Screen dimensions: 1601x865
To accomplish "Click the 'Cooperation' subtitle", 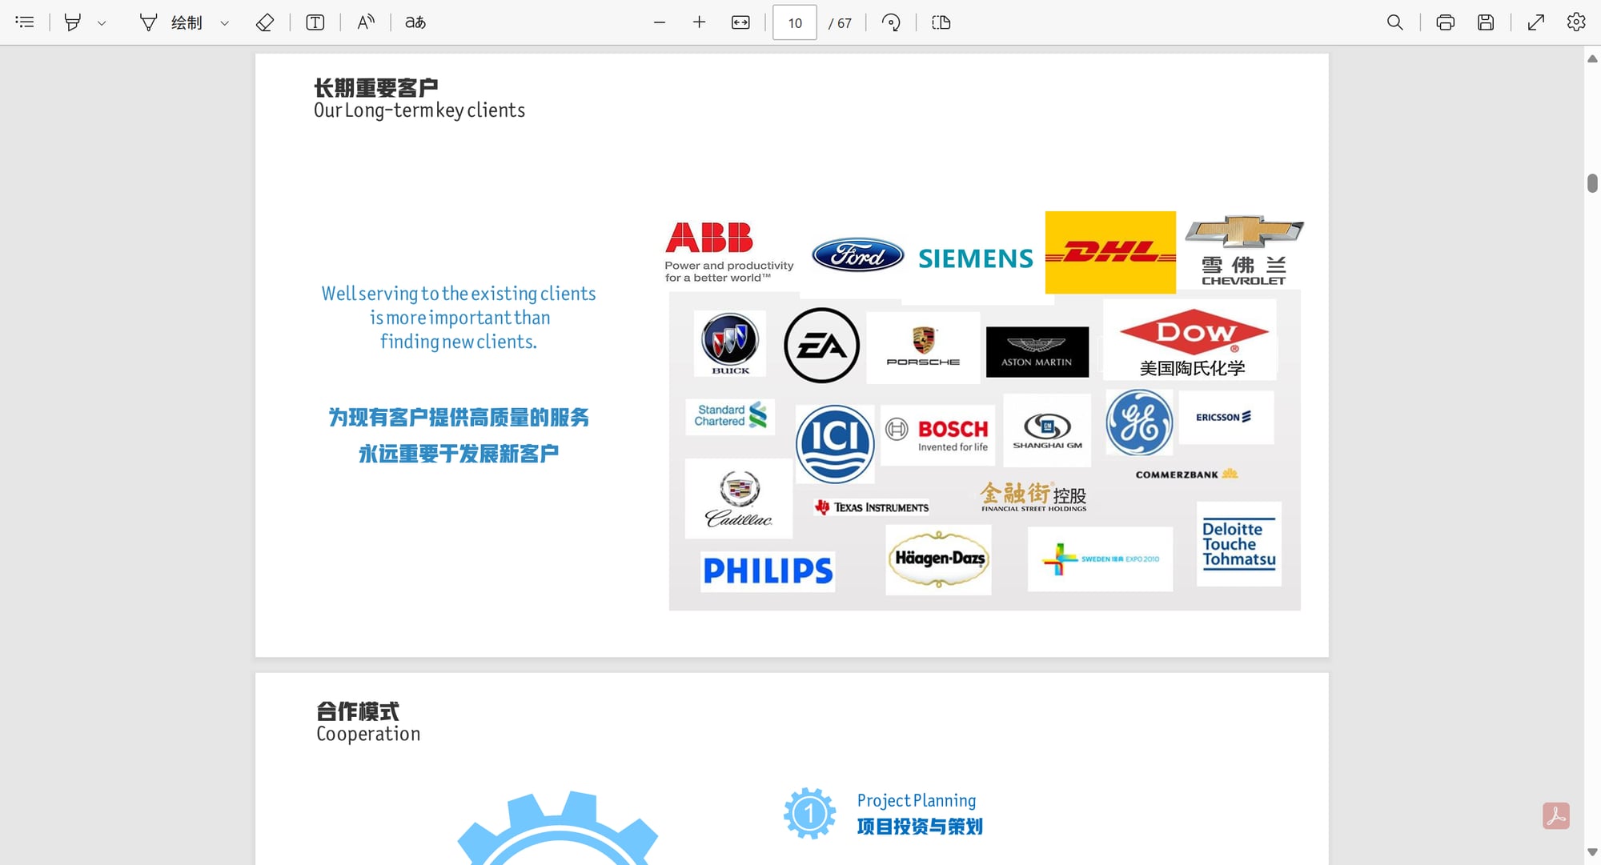I will tap(368, 734).
